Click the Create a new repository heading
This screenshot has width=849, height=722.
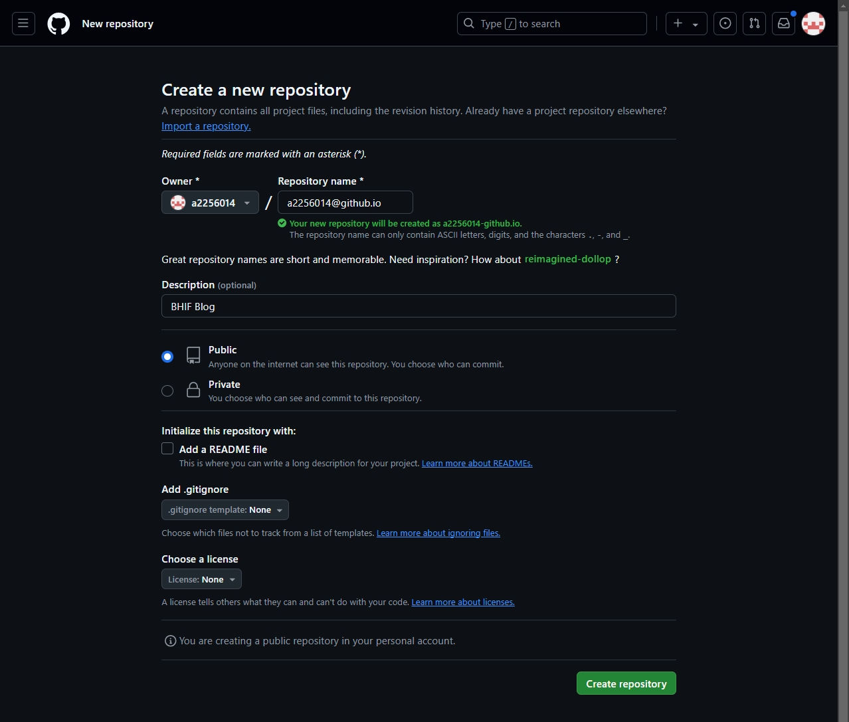point(256,90)
